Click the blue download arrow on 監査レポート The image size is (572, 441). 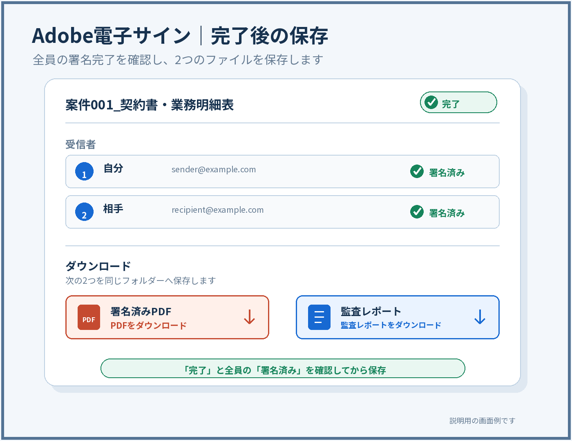click(x=480, y=317)
